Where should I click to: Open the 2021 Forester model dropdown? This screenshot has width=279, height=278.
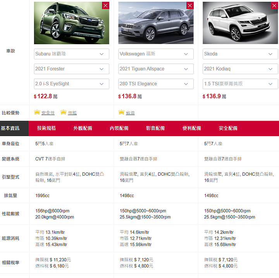point(72,69)
